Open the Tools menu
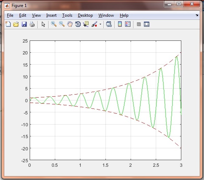This screenshot has height=180, width=204. 67,15
